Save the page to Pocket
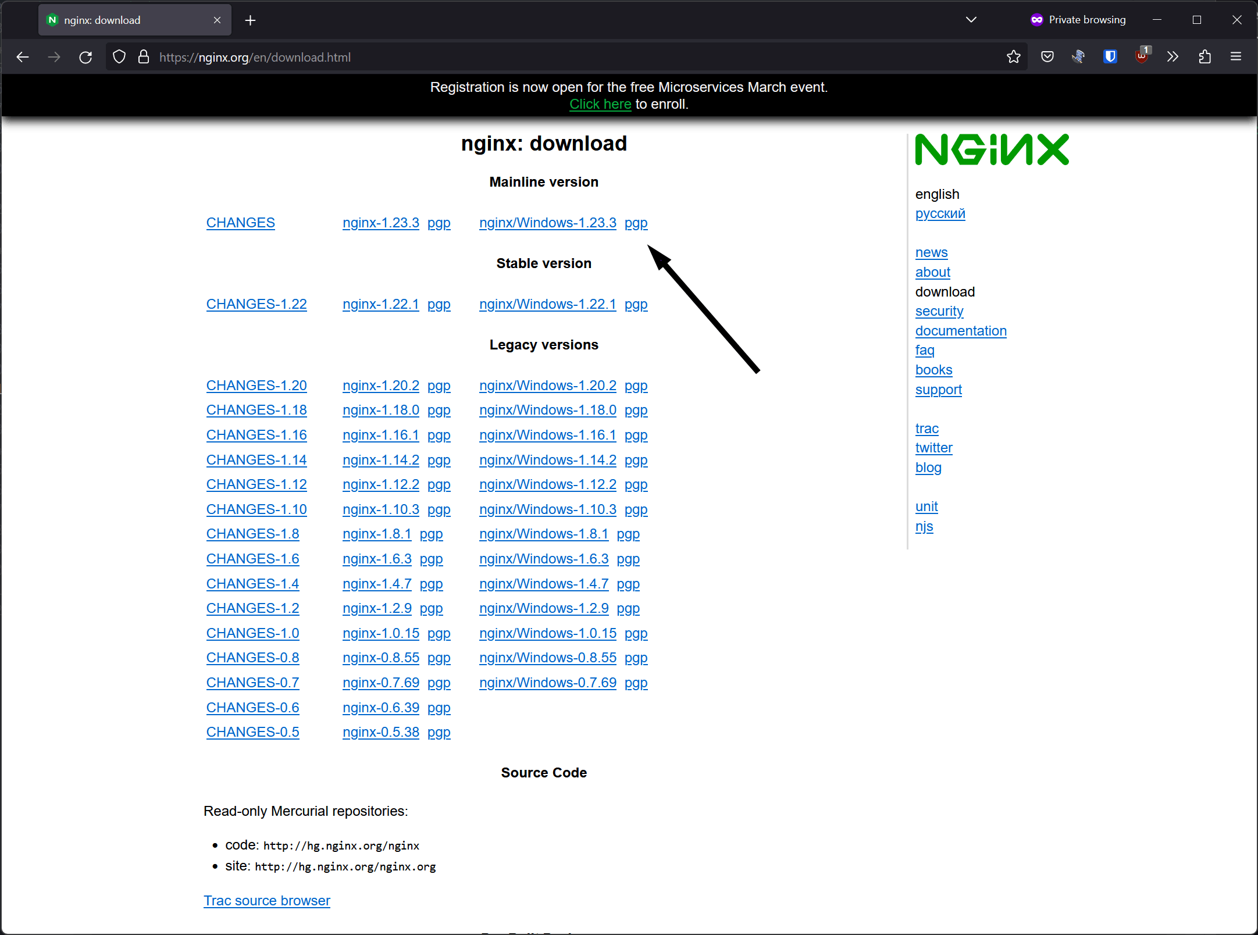 point(1047,56)
